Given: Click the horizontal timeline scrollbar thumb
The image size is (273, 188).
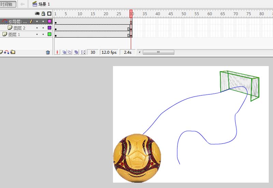Looking at the screenshot, I should point(158,52).
